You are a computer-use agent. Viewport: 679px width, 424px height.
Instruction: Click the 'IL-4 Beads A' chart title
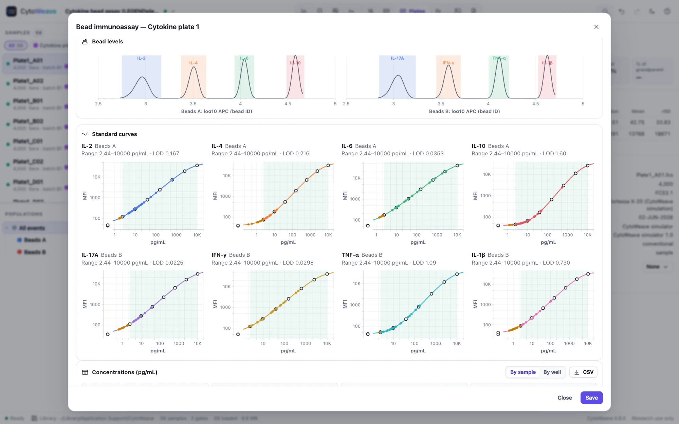229,146
